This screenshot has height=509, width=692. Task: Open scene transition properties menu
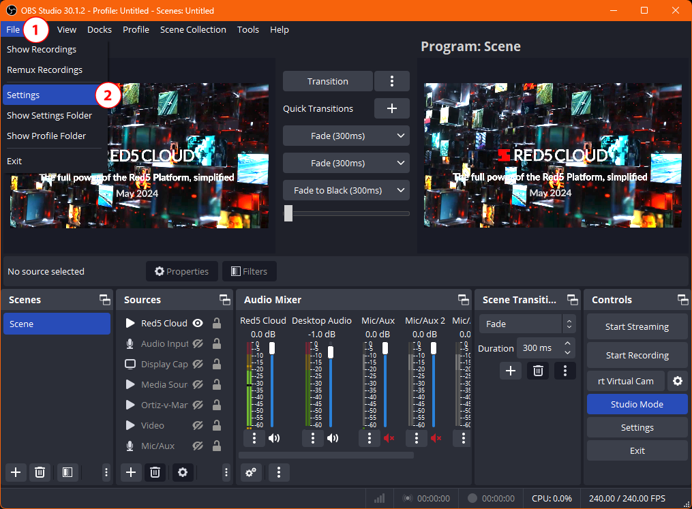pyautogui.click(x=565, y=371)
